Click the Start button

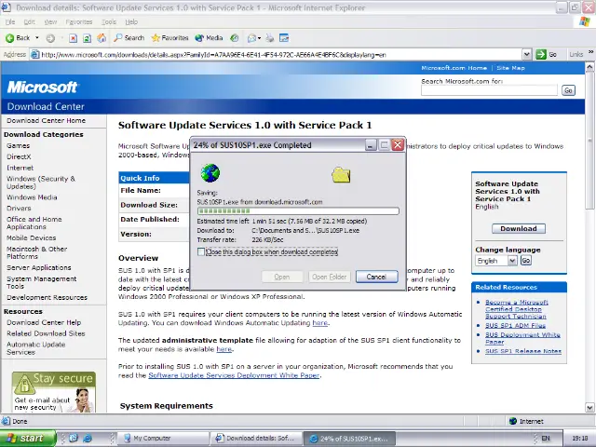click(x=28, y=439)
